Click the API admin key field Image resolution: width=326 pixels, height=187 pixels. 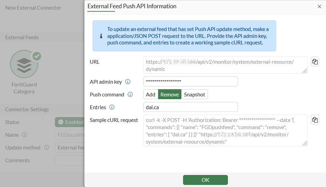tap(190, 81)
